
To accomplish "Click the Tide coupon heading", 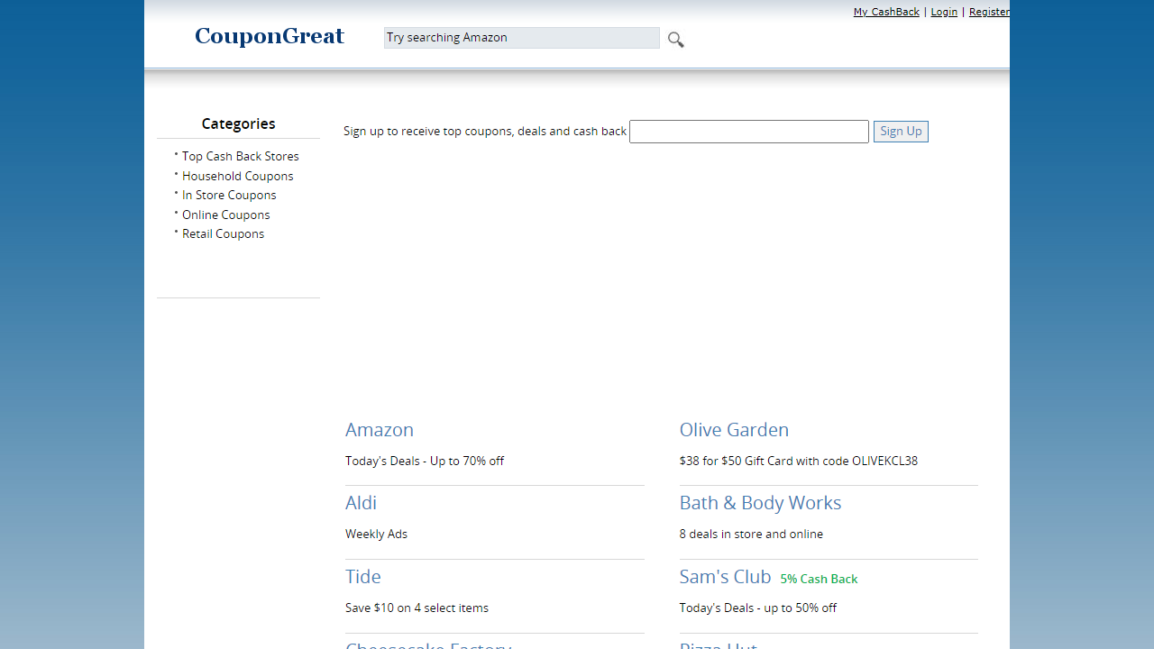I will 363,577.
